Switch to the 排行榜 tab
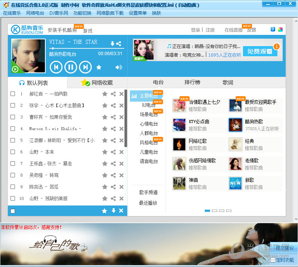Image resolution: width=298 pixels, height=267 pixels. point(192,82)
